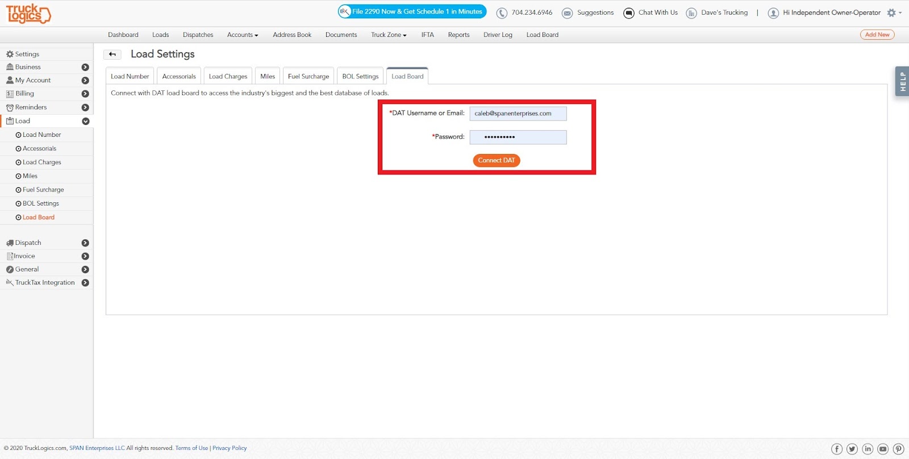Open Driver Log in the top navigation
Image resolution: width=909 pixels, height=459 pixels.
(498, 35)
